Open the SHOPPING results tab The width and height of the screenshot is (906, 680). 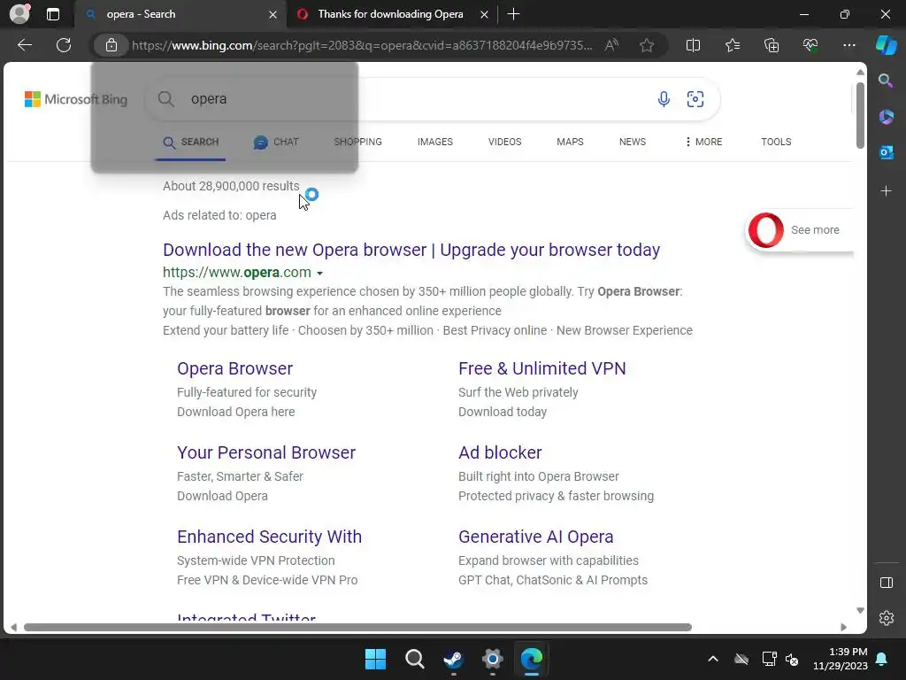pyautogui.click(x=357, y=142)
